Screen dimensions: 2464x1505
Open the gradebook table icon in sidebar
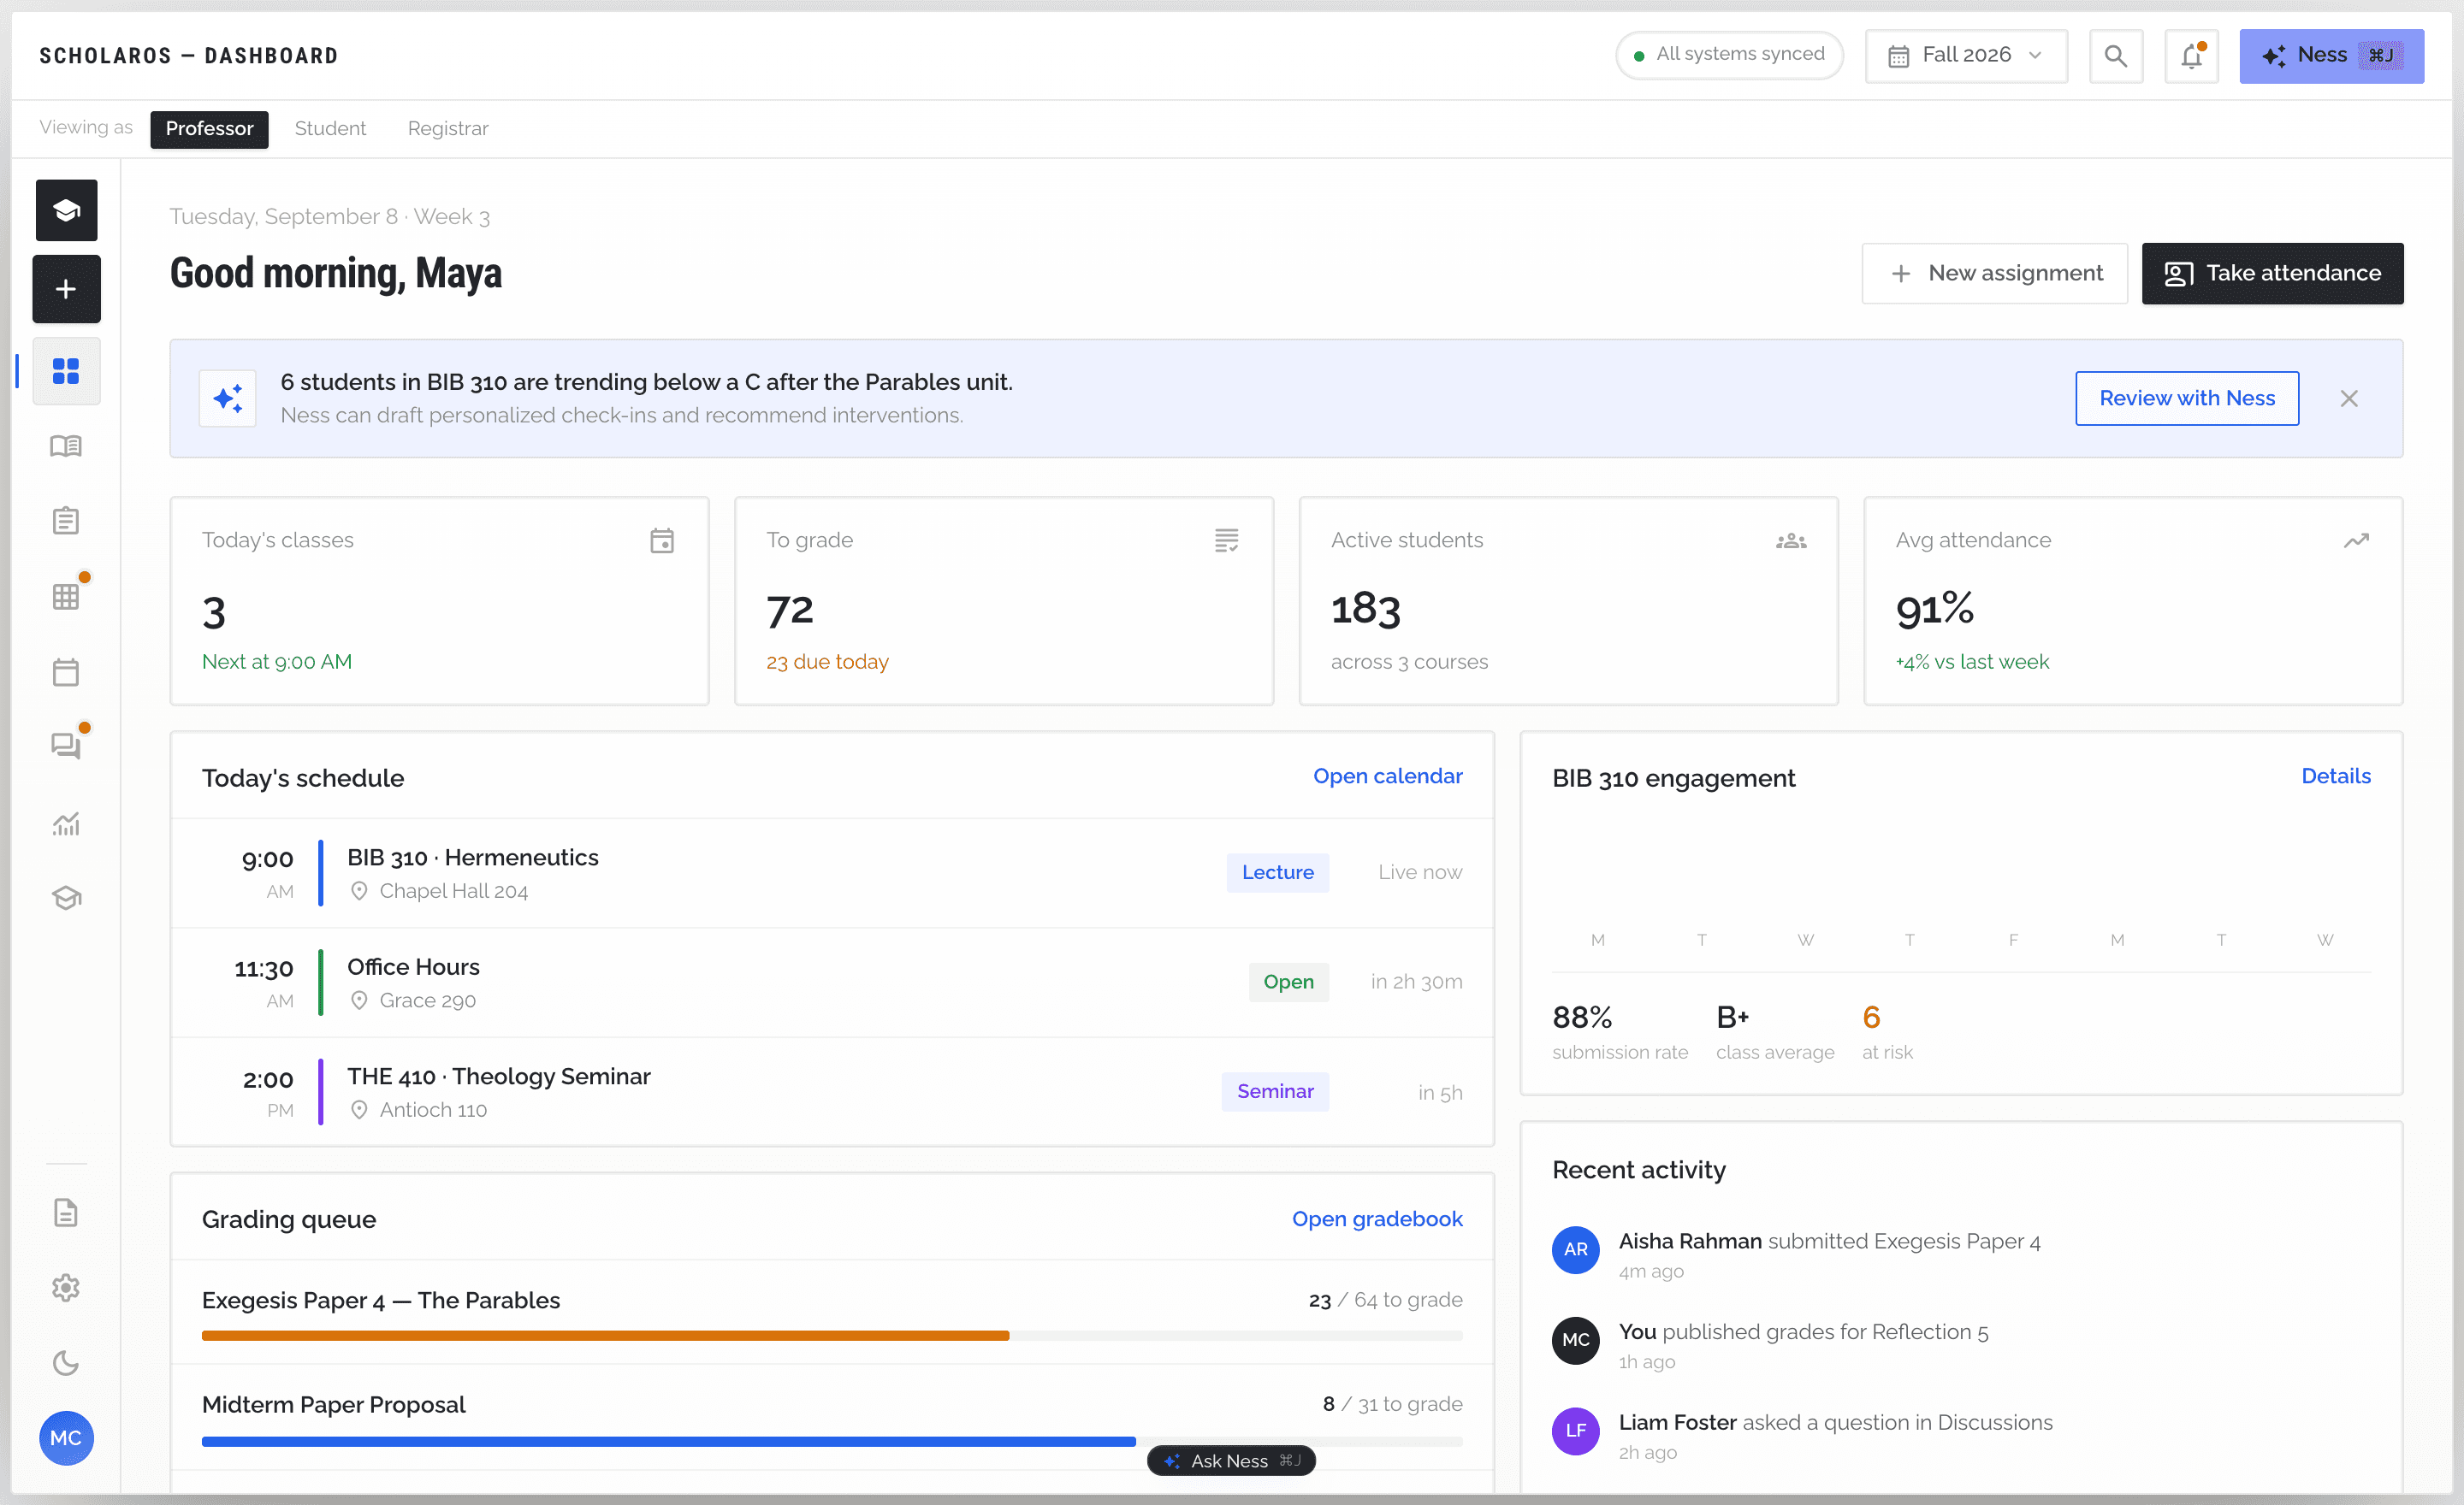pyautogui.click(x=66, y=597)
